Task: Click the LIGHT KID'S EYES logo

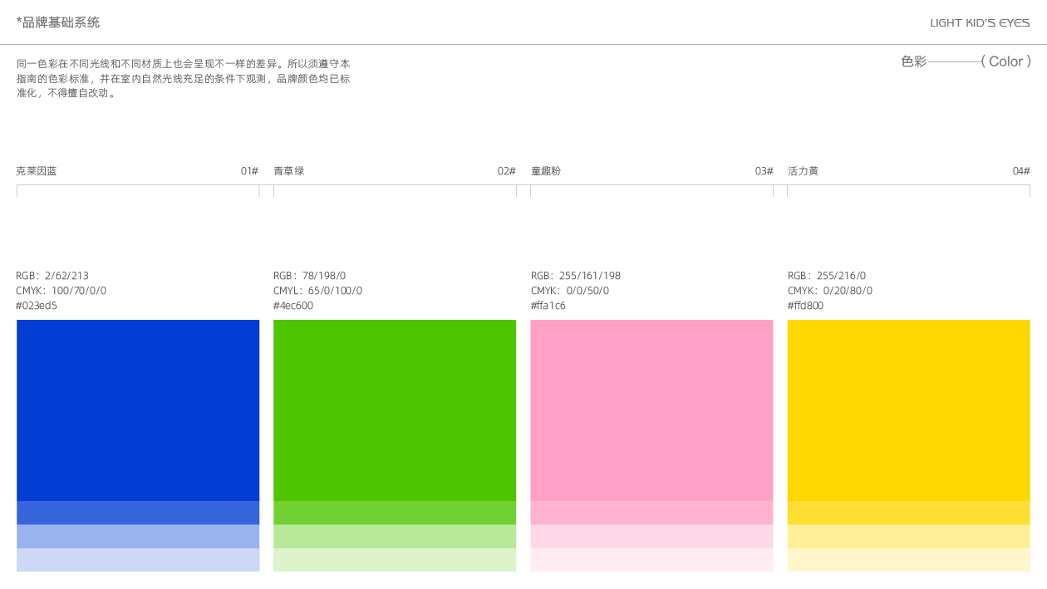Action: [980, 23]
